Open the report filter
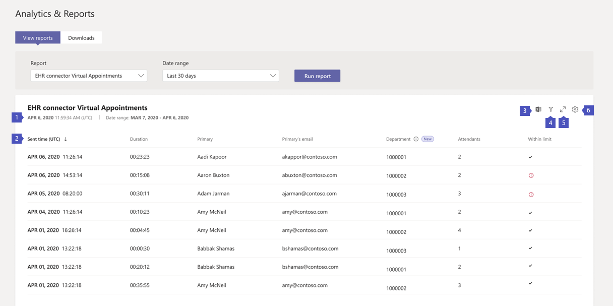 pos(550,109)
